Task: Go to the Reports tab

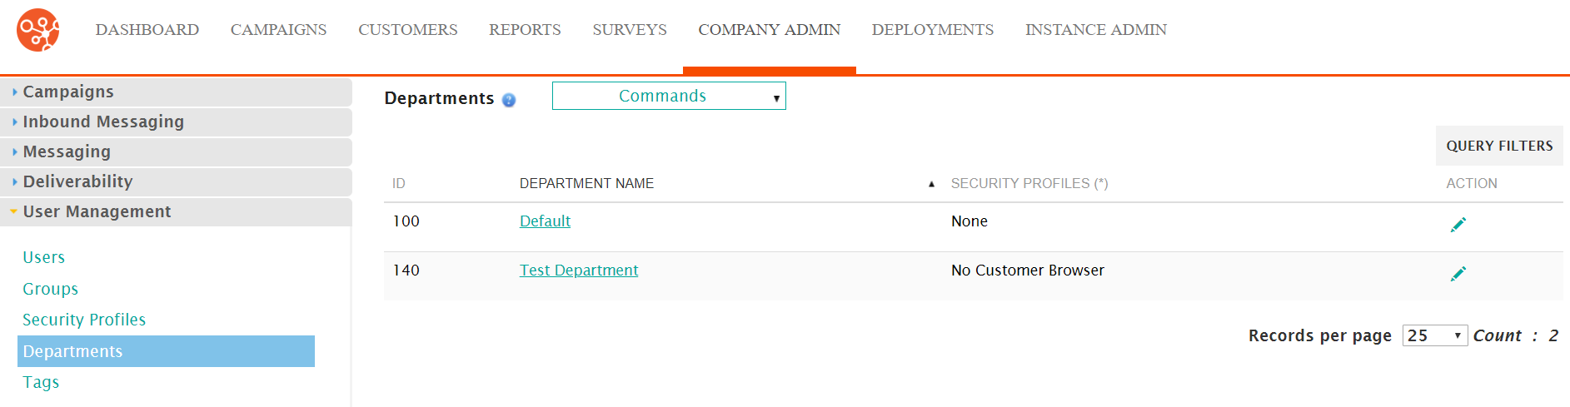Action: pos(525,30)
